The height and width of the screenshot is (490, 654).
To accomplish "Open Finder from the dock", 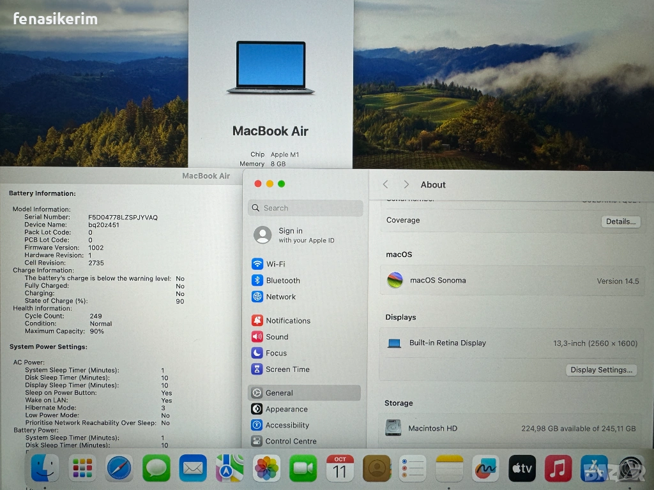I will pos(45,469).
